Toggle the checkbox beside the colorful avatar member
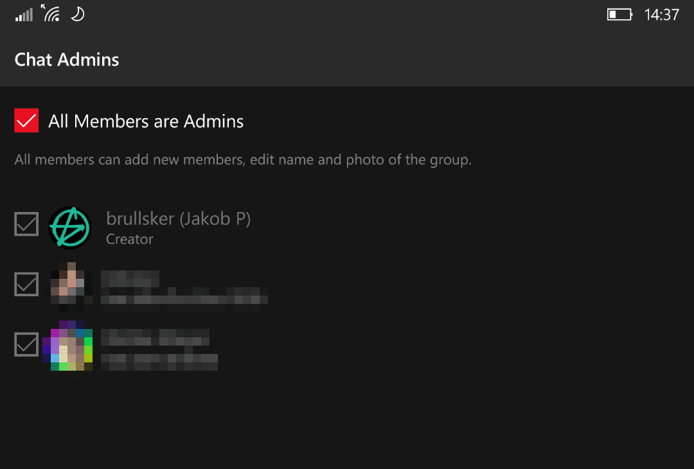Image resolution: width=694 pixels, height=469 pixels. tap(26, 344)
